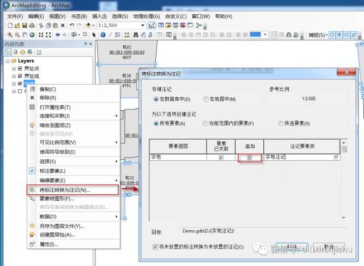Click browse icon beside 宗地注记 field
The image size is (364, 266).
[x=336, y=157]
